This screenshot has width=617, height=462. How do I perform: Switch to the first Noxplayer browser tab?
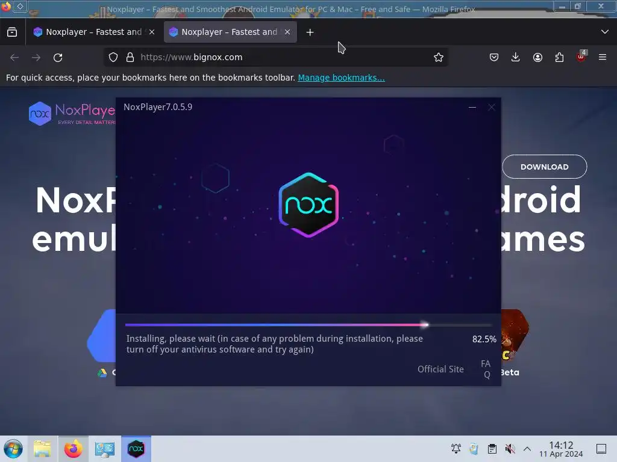[95, 32]
